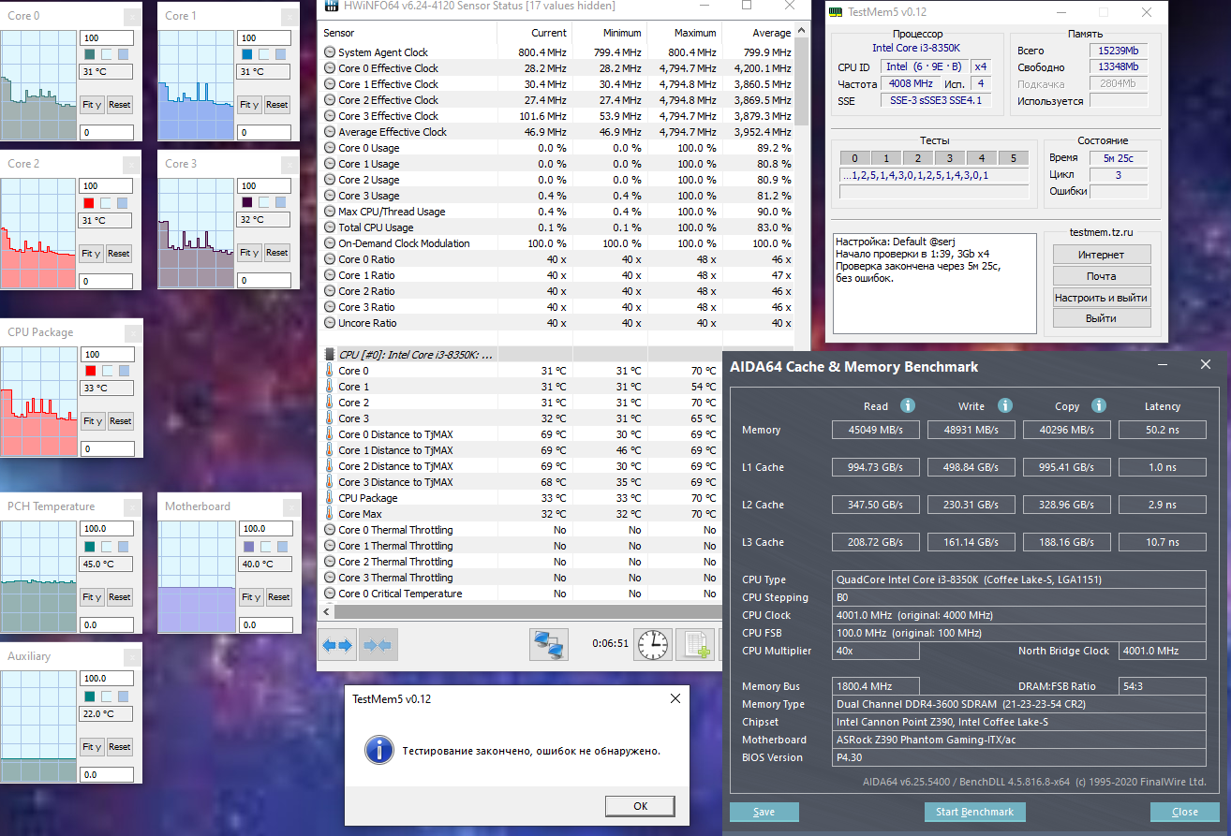Click the icon beside Uncore Ratio row

[330, 323]
